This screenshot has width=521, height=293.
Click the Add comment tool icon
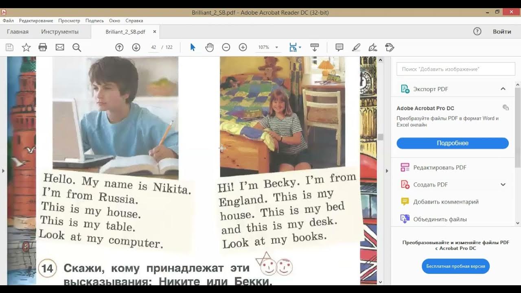point(405,201)
